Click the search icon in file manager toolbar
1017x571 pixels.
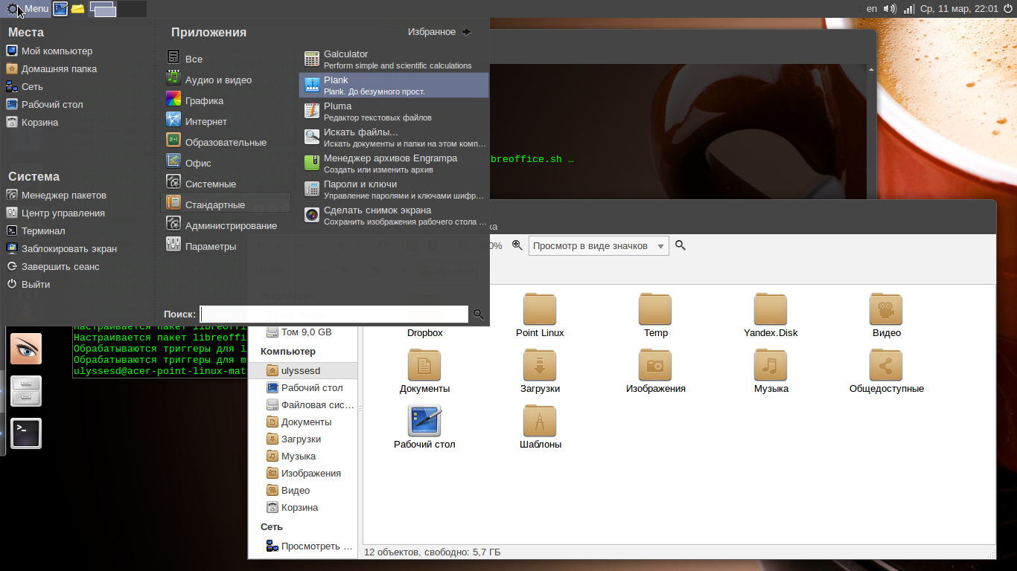(680, 245)
